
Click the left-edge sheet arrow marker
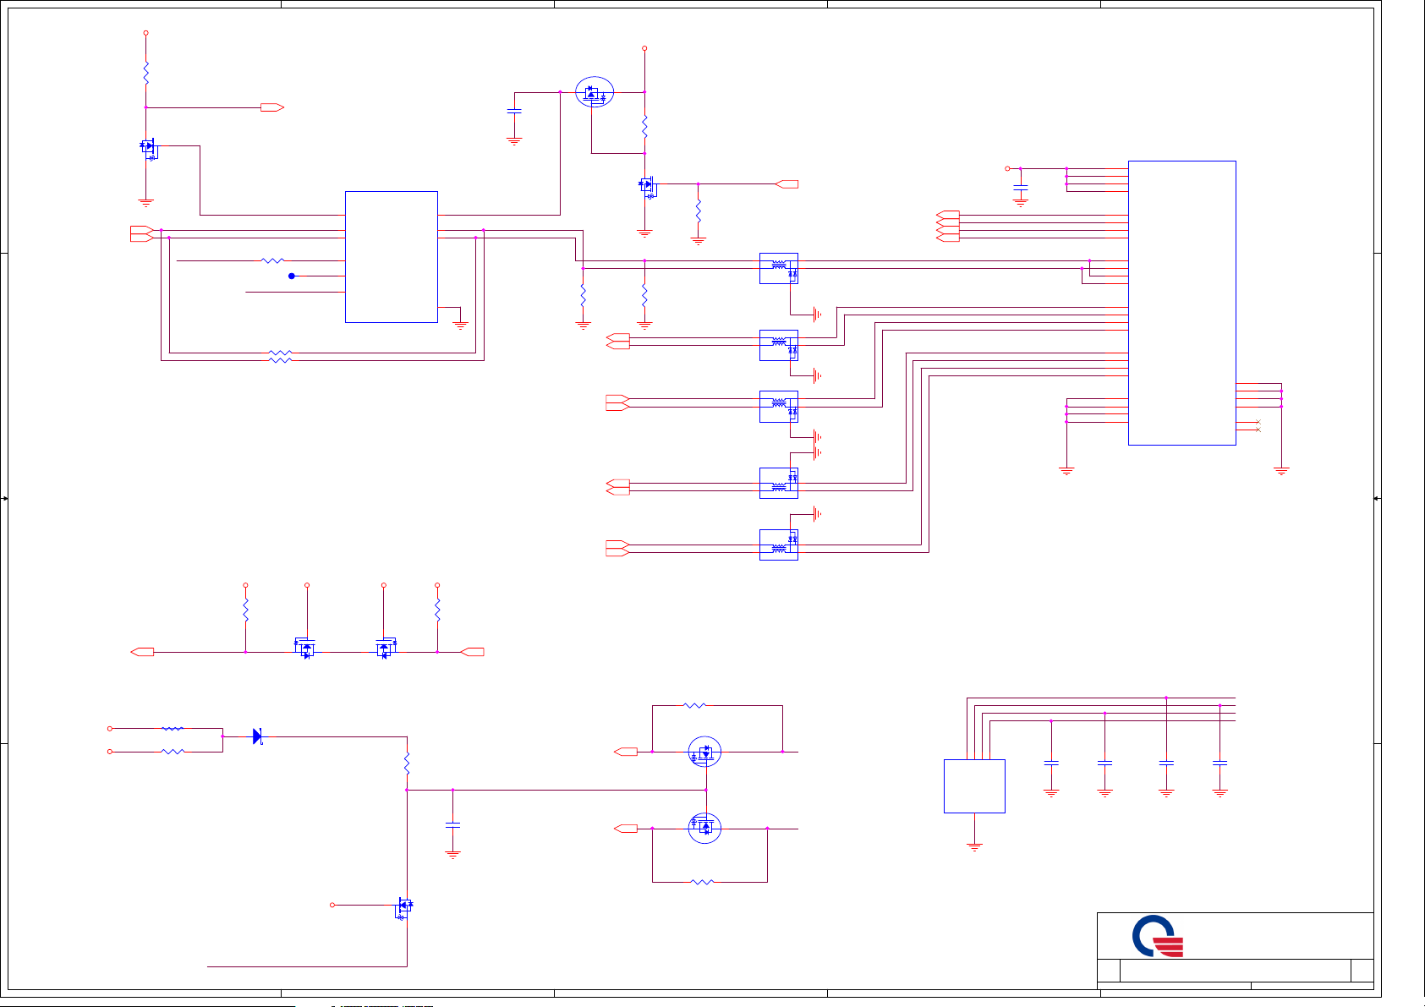(4, 499)
